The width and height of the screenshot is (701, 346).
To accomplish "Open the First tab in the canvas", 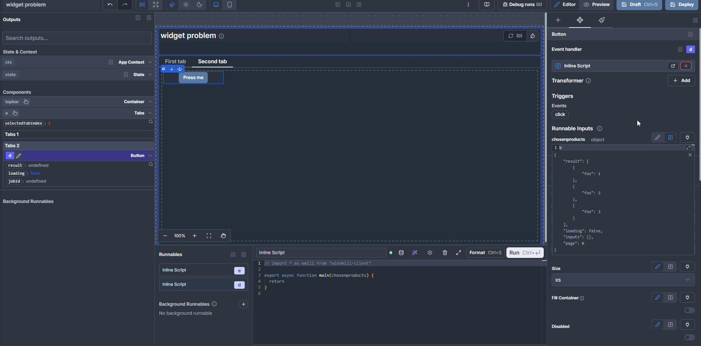I will 175,61.
